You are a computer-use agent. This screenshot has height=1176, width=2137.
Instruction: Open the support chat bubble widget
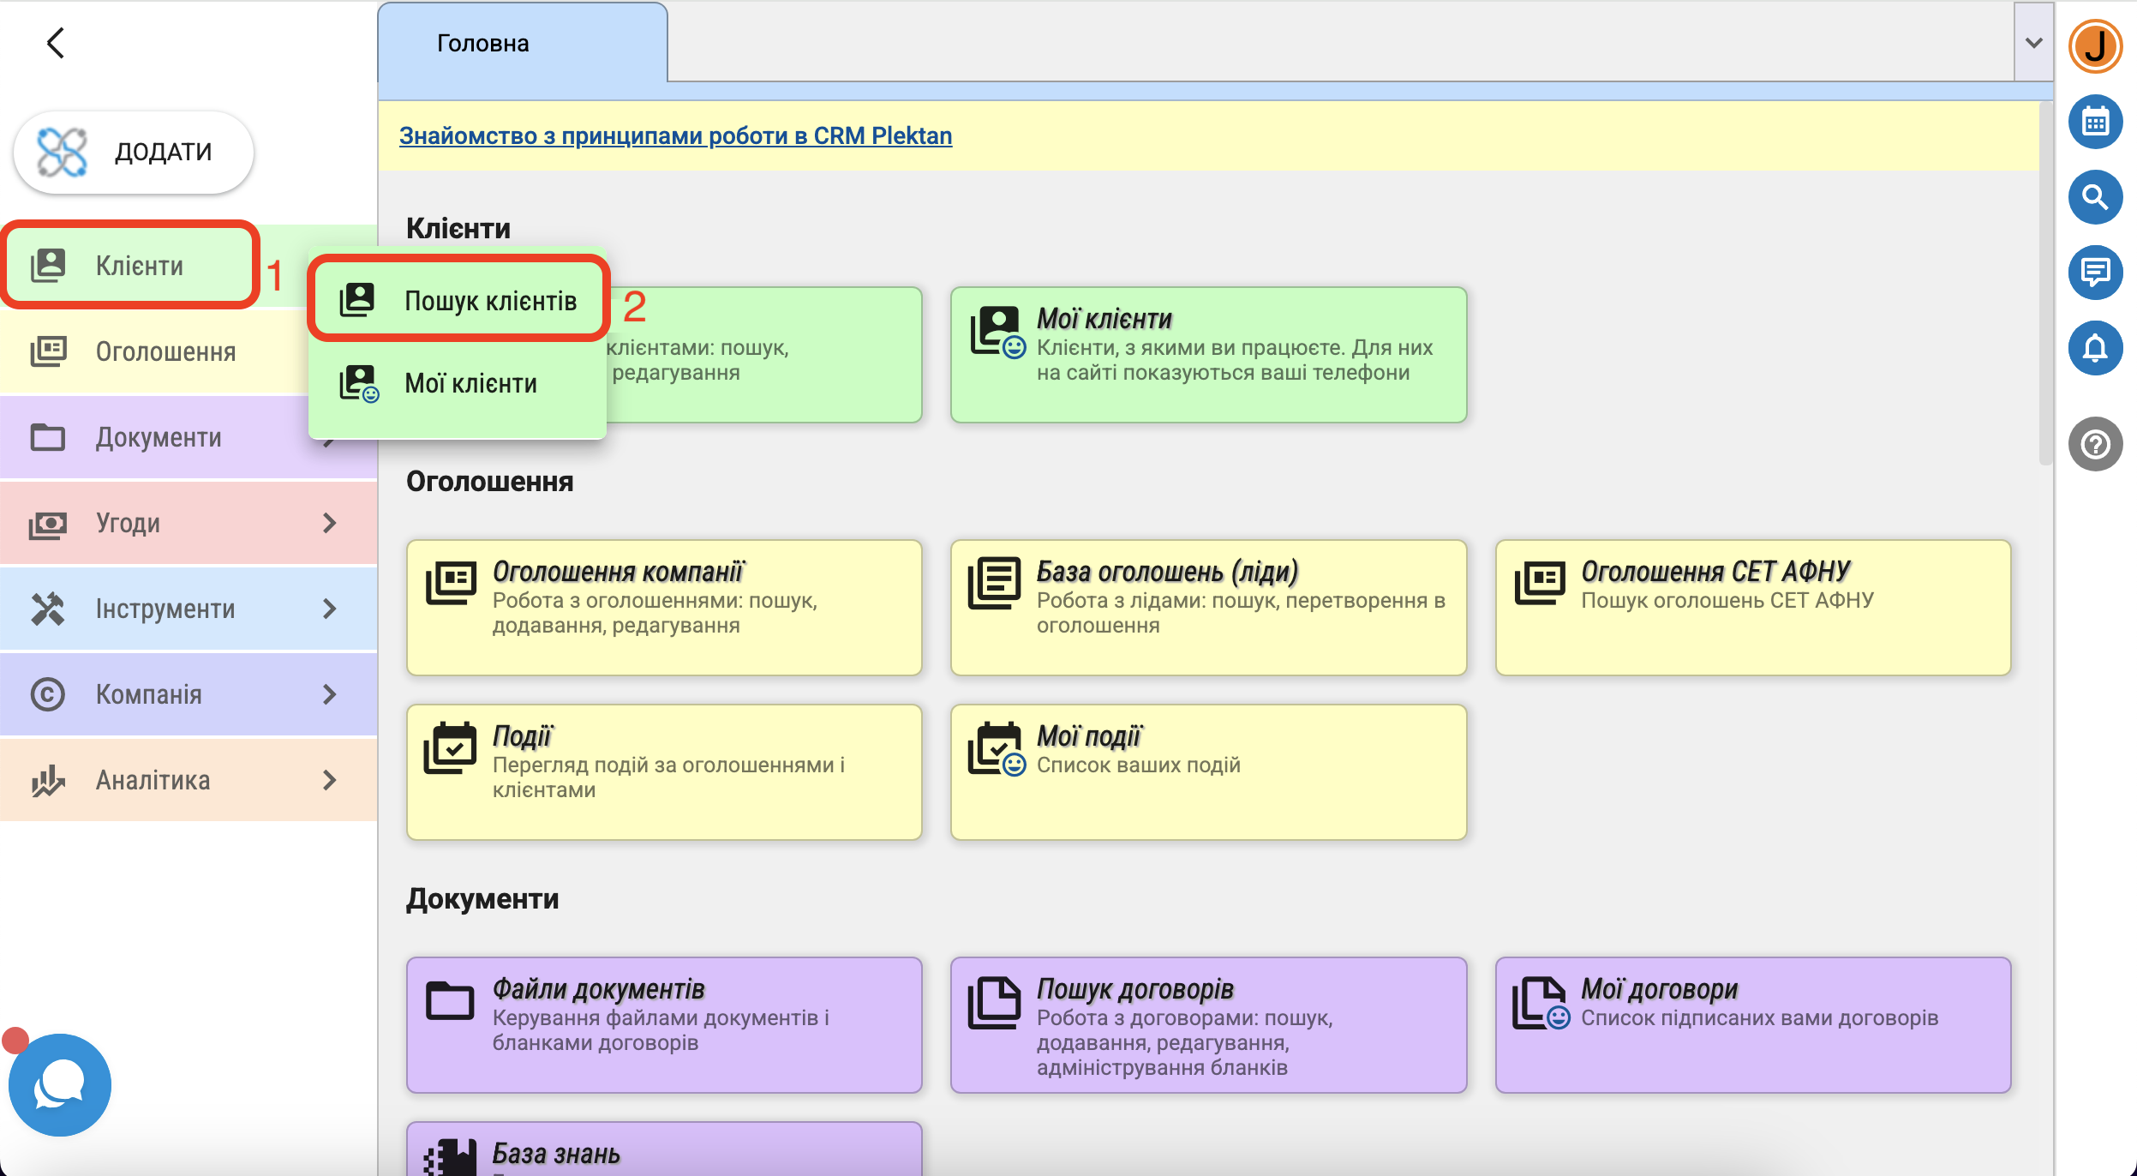click(x=60, y=1085)
